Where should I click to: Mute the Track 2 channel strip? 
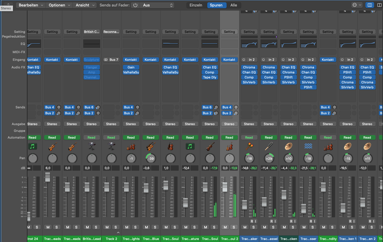coord(107,227)
